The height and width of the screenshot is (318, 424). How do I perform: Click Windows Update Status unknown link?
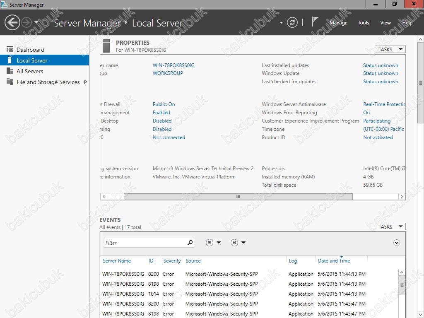pyautogui.click(x=381, y=73)
